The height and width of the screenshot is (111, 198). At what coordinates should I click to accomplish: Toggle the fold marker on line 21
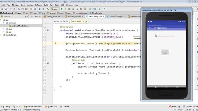pyautogui.click(x=53, y=57)
